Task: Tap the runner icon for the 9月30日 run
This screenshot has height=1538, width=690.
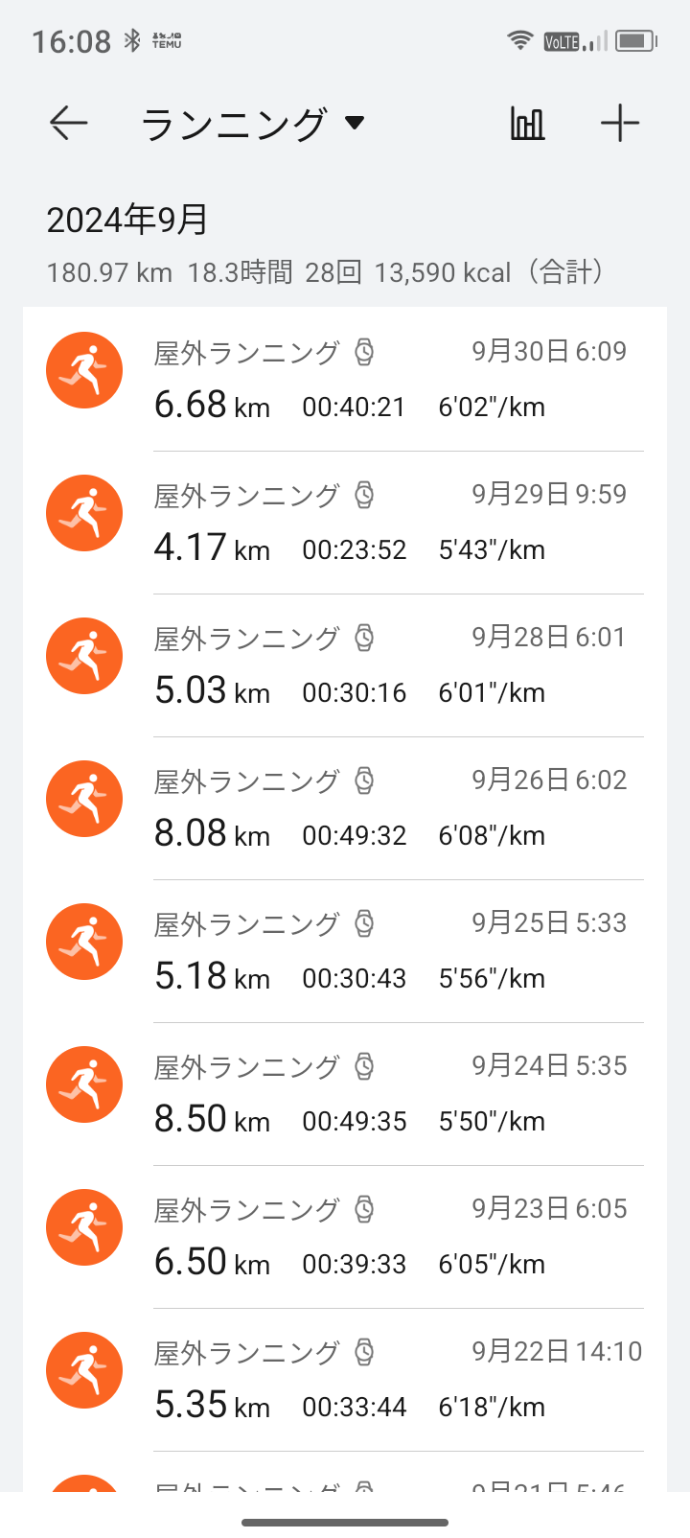Action: pyautogui.click(x=84, y=370)
